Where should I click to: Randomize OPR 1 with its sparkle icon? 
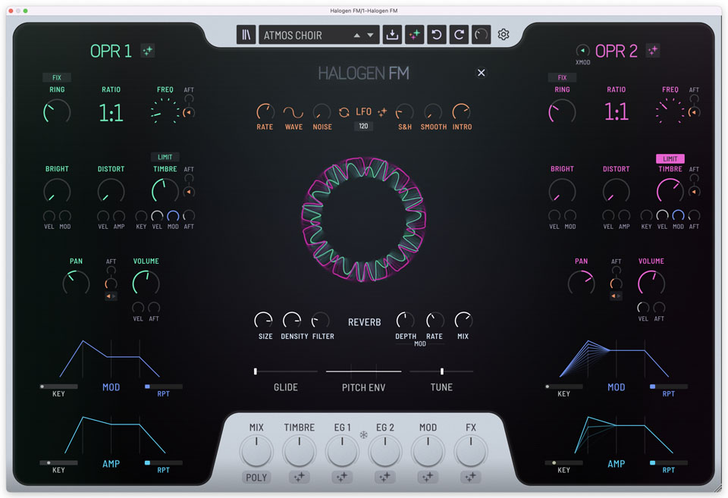pos(148,51)
